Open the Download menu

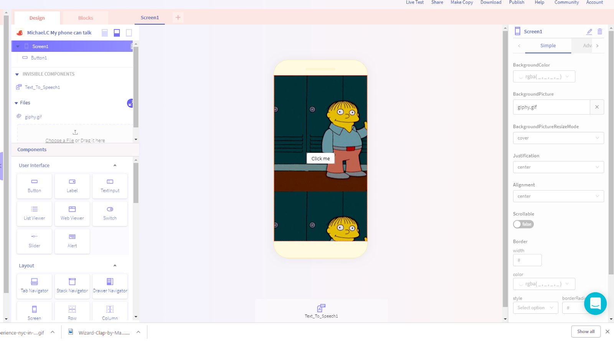[x=491, y=2]
